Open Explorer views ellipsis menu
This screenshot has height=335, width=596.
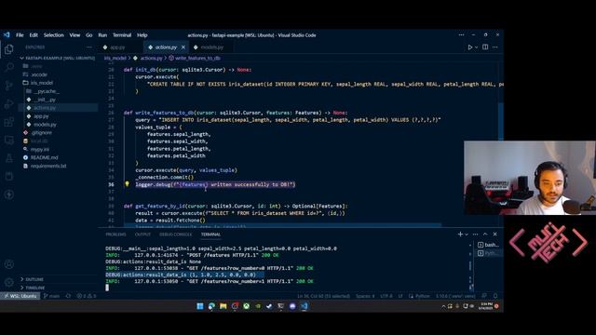89,47
